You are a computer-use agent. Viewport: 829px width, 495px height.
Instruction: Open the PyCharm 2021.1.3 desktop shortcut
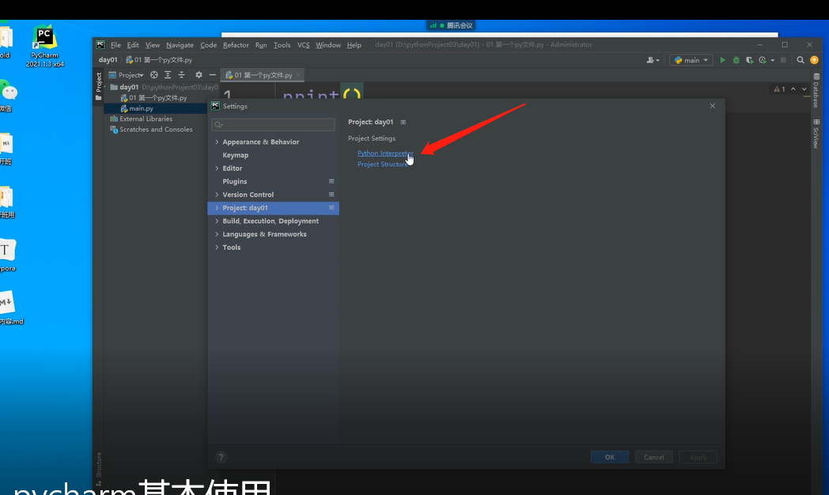pos(44,46)
